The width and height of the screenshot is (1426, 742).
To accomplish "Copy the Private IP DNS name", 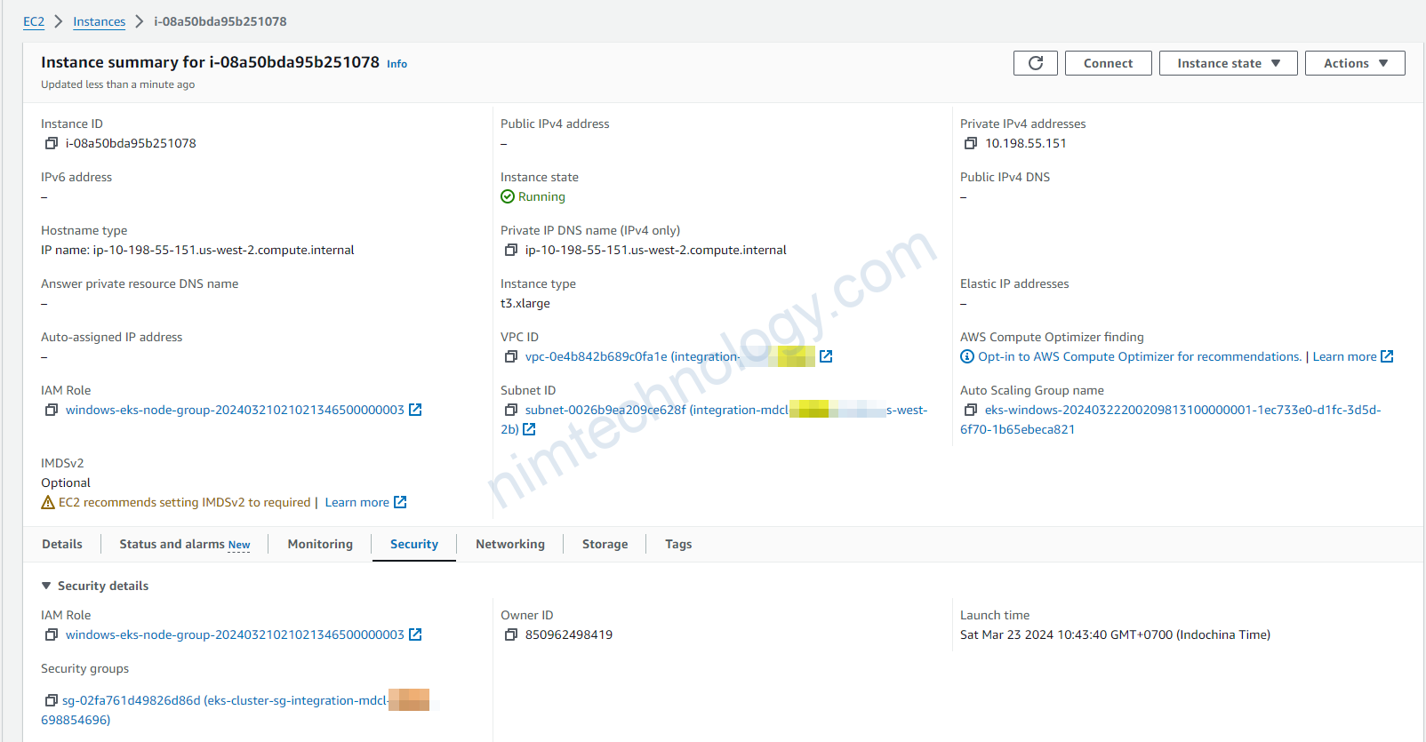I will click(x=511, y=250).
